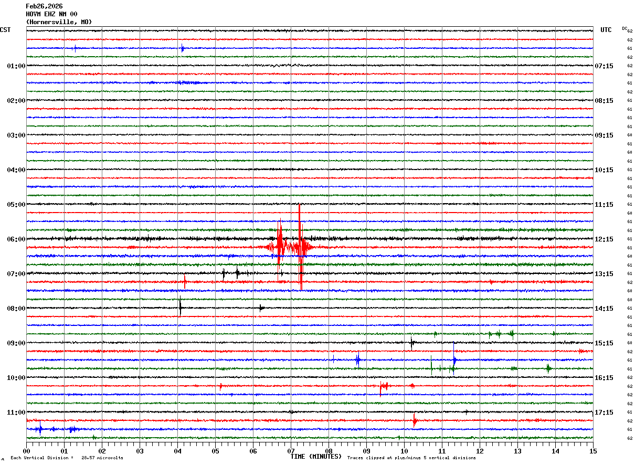Click the 01 minute axis tick label
This screenshot has width=635, height=465.
(64, 451)
